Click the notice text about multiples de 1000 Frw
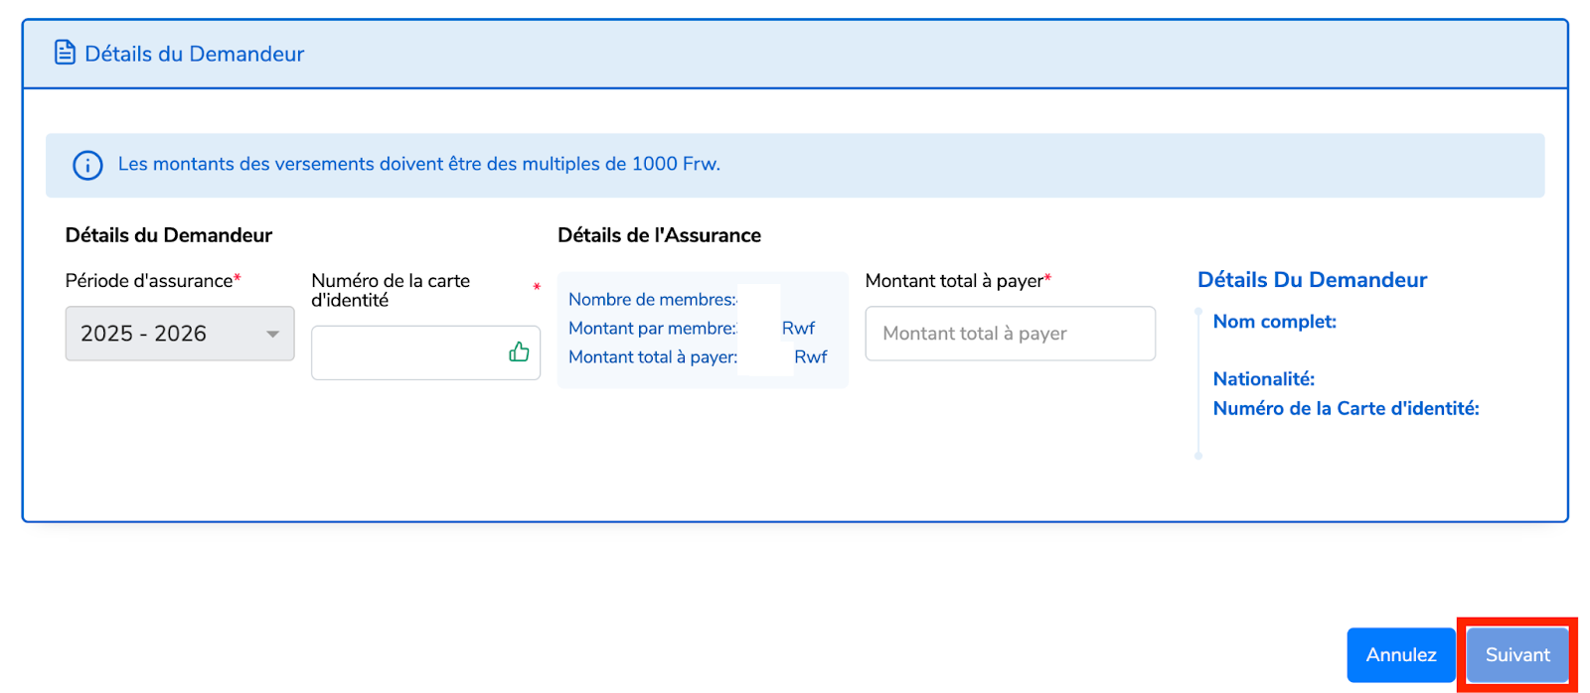This screenshot has width=1590, height=693. pos(419,164)
